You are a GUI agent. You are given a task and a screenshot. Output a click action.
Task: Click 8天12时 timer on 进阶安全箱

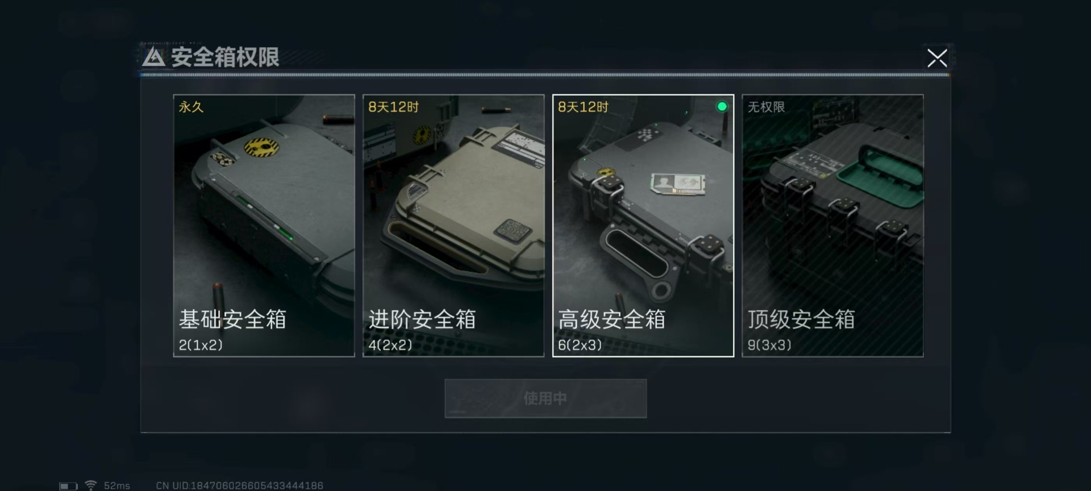coord(393,107)
